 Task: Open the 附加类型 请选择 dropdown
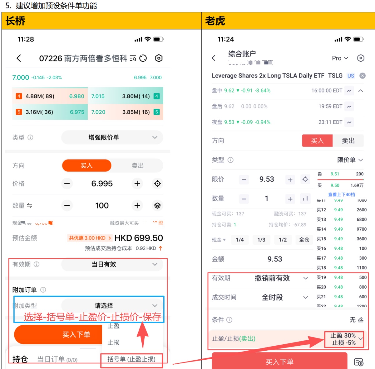[x=112, y=305]
